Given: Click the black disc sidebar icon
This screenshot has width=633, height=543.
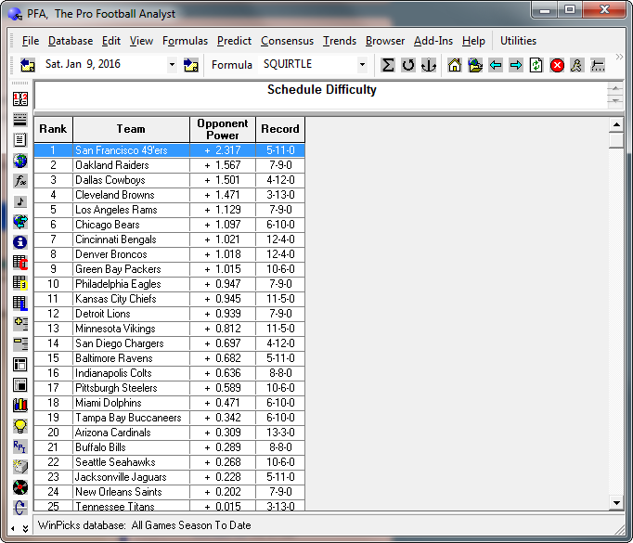Looking at the screenshot, I should pos(20,487).
